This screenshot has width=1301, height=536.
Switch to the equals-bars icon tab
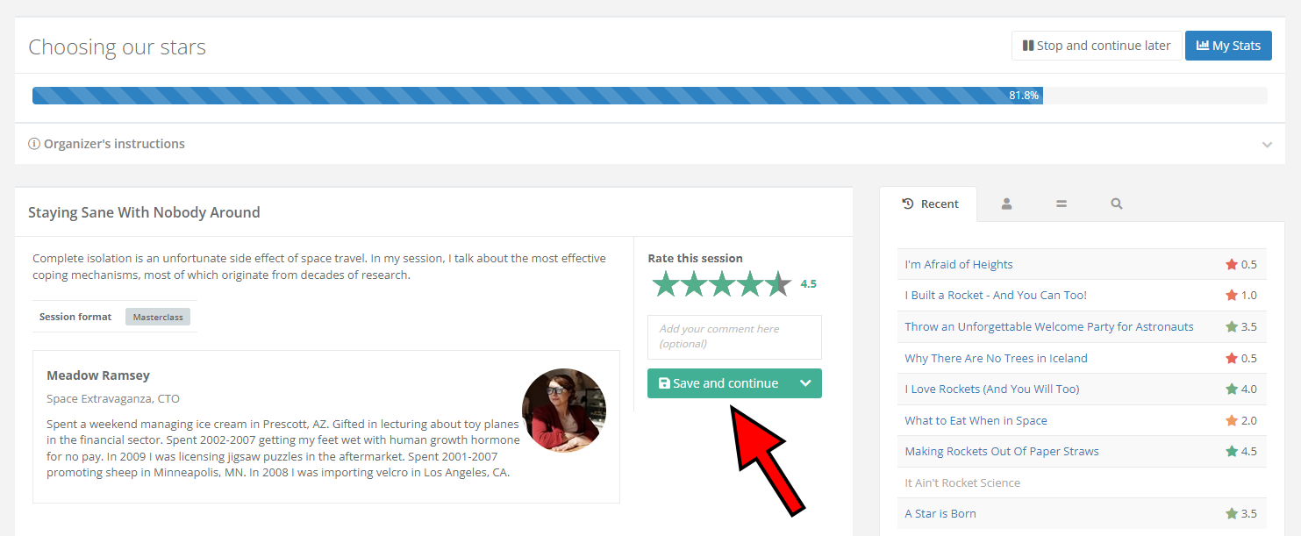tap(1061, 204)
